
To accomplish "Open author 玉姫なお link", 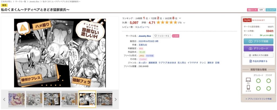I will (143, 45).
